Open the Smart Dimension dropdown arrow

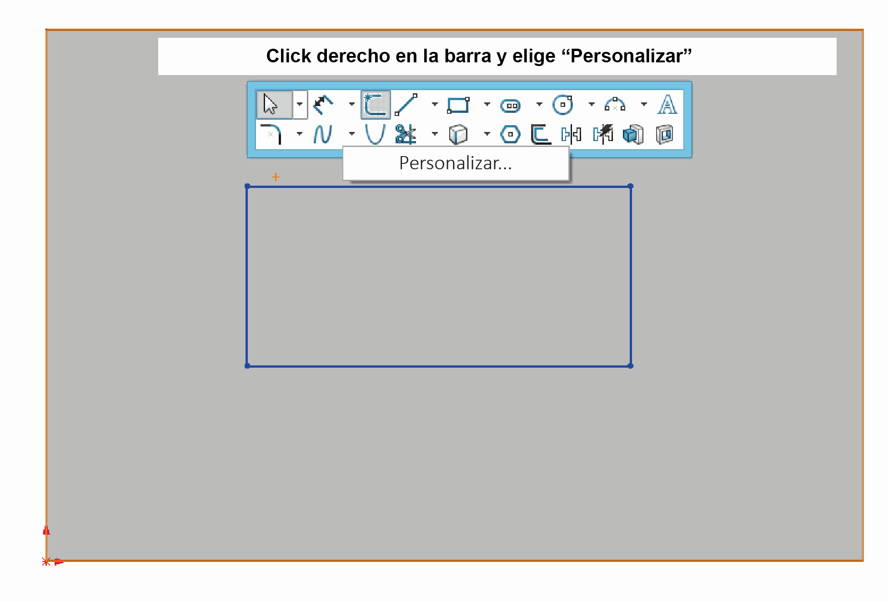(x=352, y=104)
